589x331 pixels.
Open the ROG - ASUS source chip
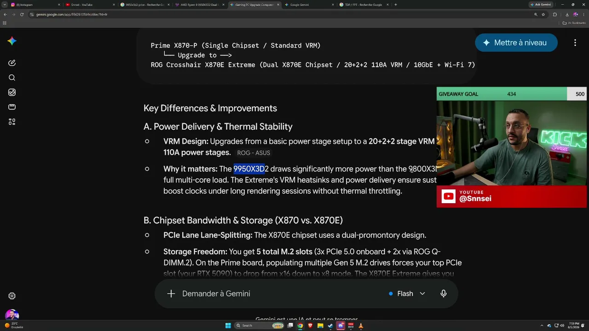(x=254, y=153)
